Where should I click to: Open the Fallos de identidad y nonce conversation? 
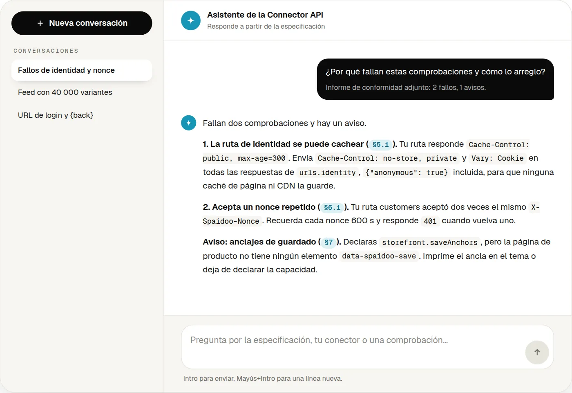point(82,70)
